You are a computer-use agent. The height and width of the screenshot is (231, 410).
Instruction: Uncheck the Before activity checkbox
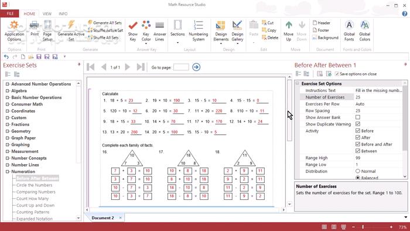358,131
